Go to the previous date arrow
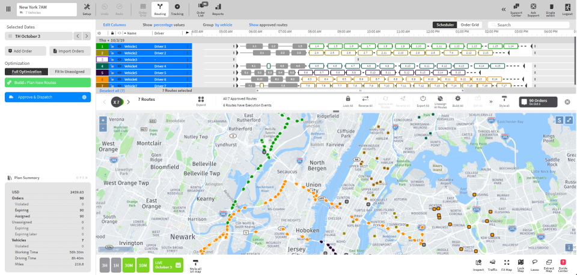Image resolution: width=577 pixels, height=275 pixels. point(78,36)
